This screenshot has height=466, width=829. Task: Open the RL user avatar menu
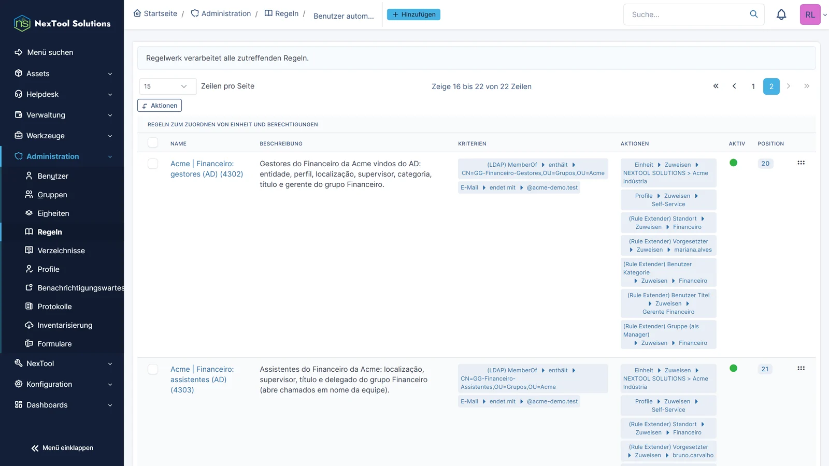810,14
